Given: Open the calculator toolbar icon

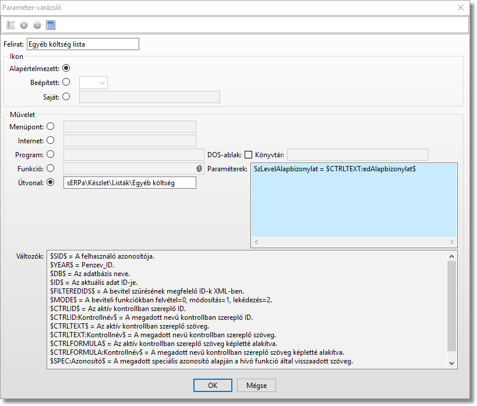Looking at the screenshot, I should point(51,25).
